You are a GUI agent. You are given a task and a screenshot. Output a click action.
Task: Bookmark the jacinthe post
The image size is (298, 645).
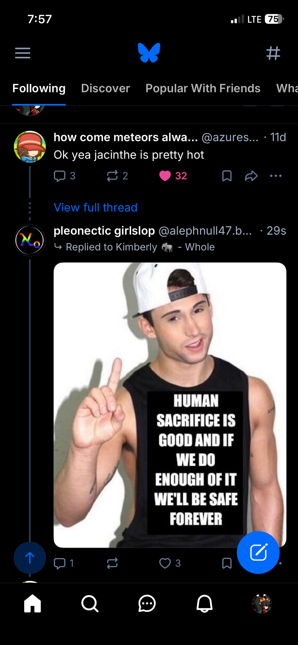(x=227, y=176)
